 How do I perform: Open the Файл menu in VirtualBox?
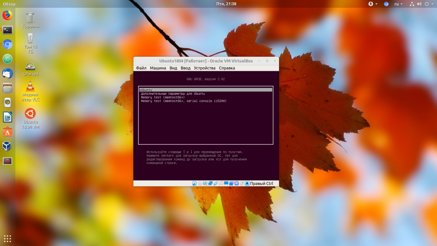click(x=141, y=68)
